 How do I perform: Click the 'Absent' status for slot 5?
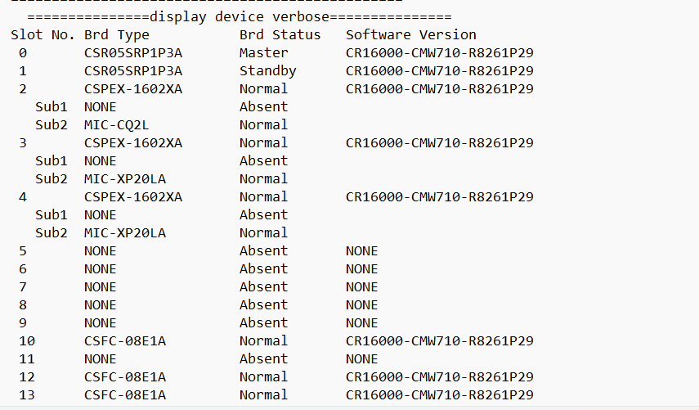coord(263,250)
